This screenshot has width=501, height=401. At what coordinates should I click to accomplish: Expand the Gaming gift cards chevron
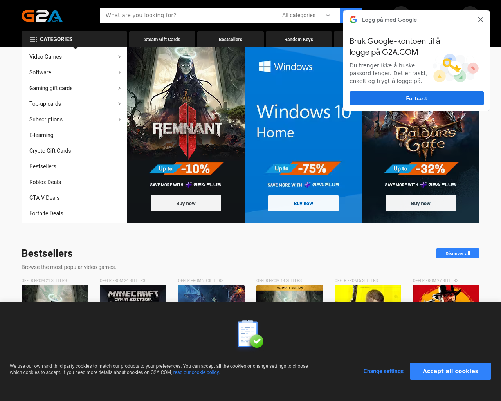119,88
